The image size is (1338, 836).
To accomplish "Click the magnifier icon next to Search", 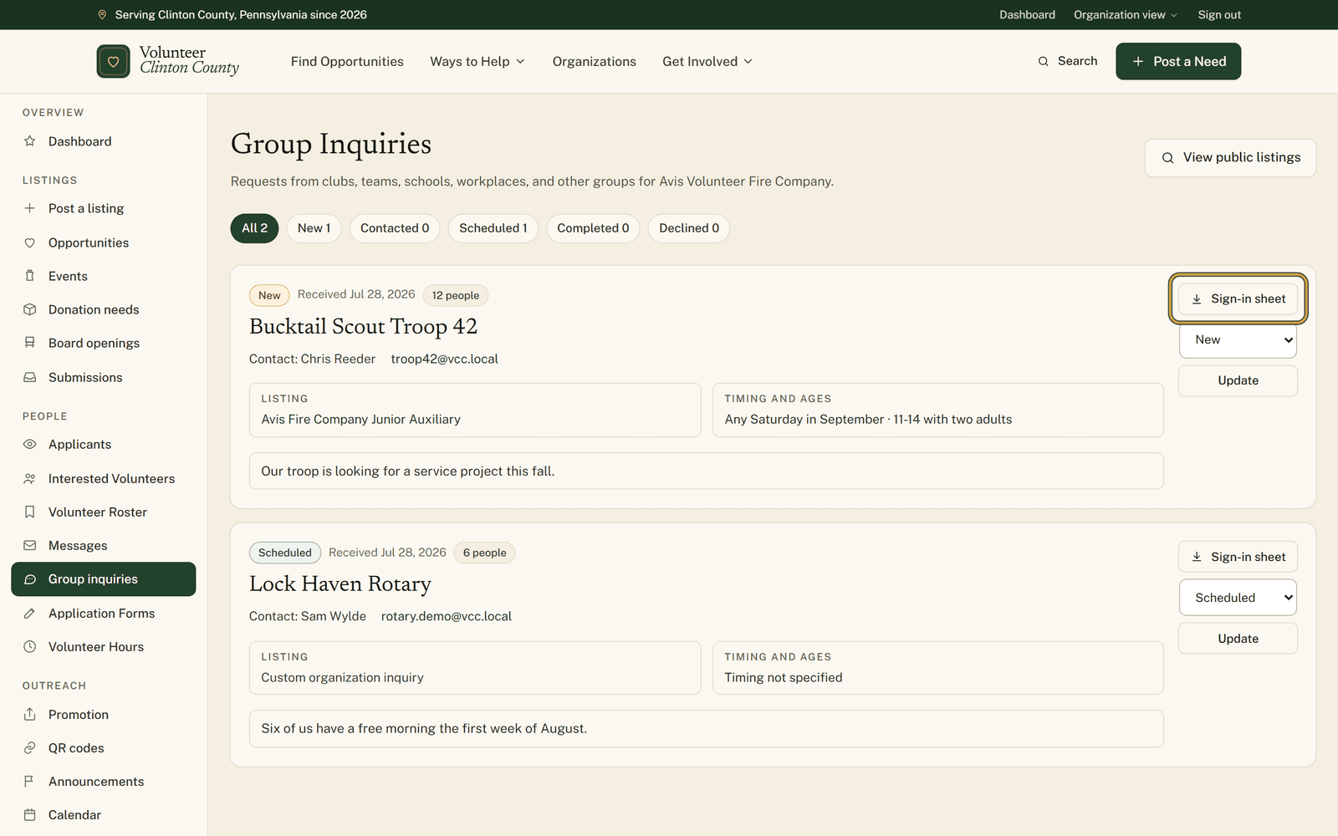I will pos(1043,61).
